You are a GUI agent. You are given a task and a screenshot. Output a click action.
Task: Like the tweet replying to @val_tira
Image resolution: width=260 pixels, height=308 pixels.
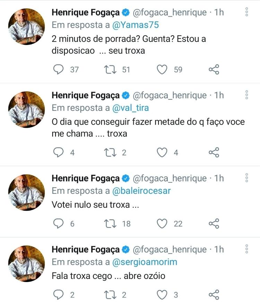pos(162,152)
